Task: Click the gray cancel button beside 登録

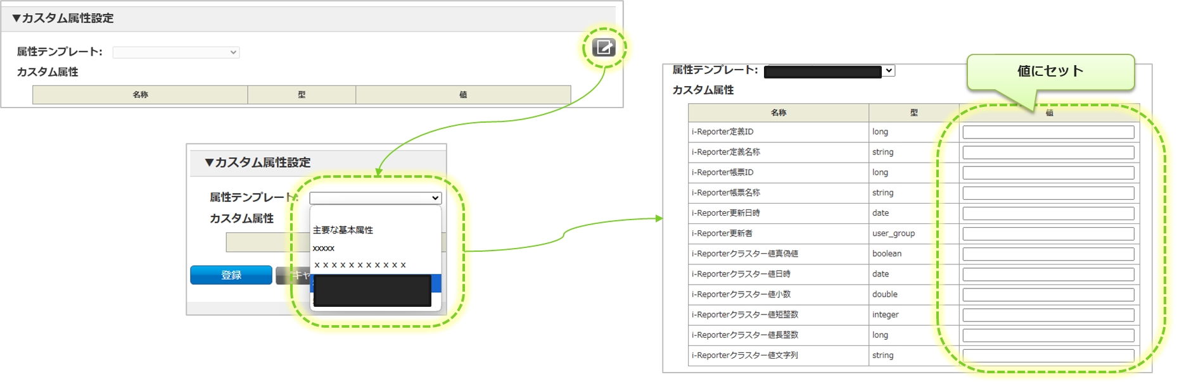Action: [292, 275]
